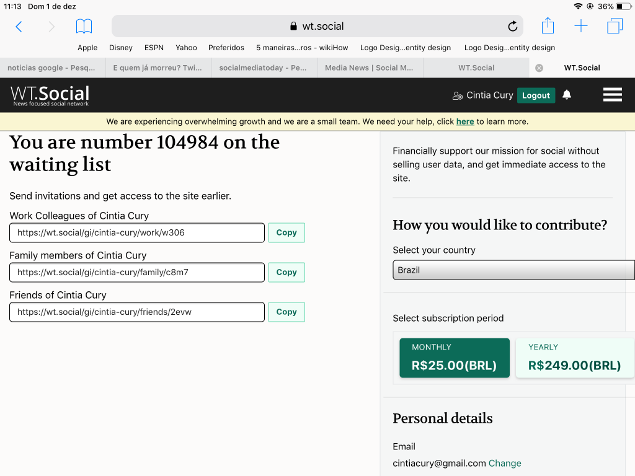
Task: Open the Safari share sheet icon
Action: (548, 25)
